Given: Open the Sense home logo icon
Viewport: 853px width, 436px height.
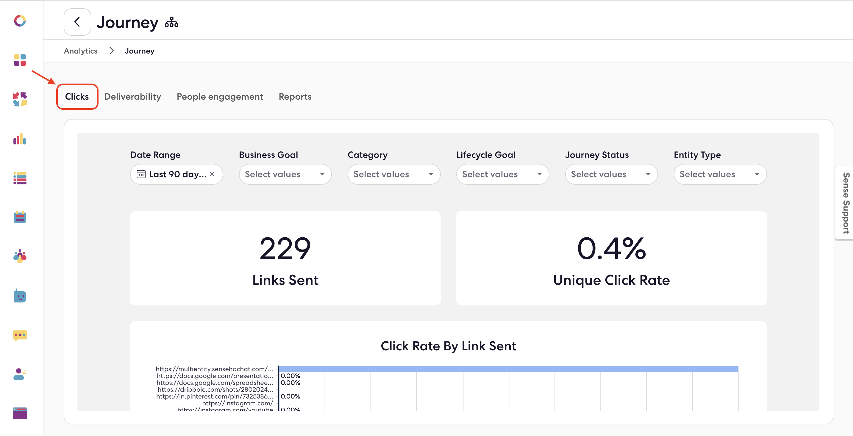Looking at the screenshot, I should tap(20, 21).
